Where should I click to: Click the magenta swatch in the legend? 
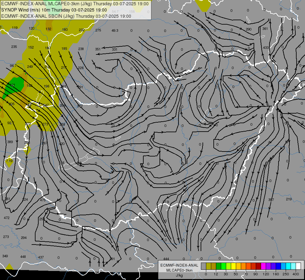(x=264, y=266)
